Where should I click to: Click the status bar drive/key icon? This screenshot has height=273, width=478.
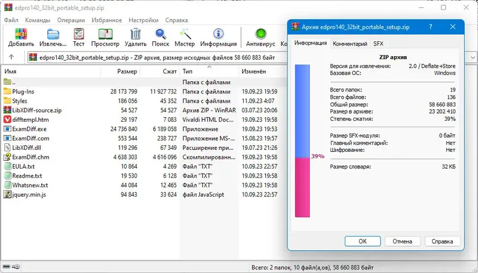(x=11, y=267)
